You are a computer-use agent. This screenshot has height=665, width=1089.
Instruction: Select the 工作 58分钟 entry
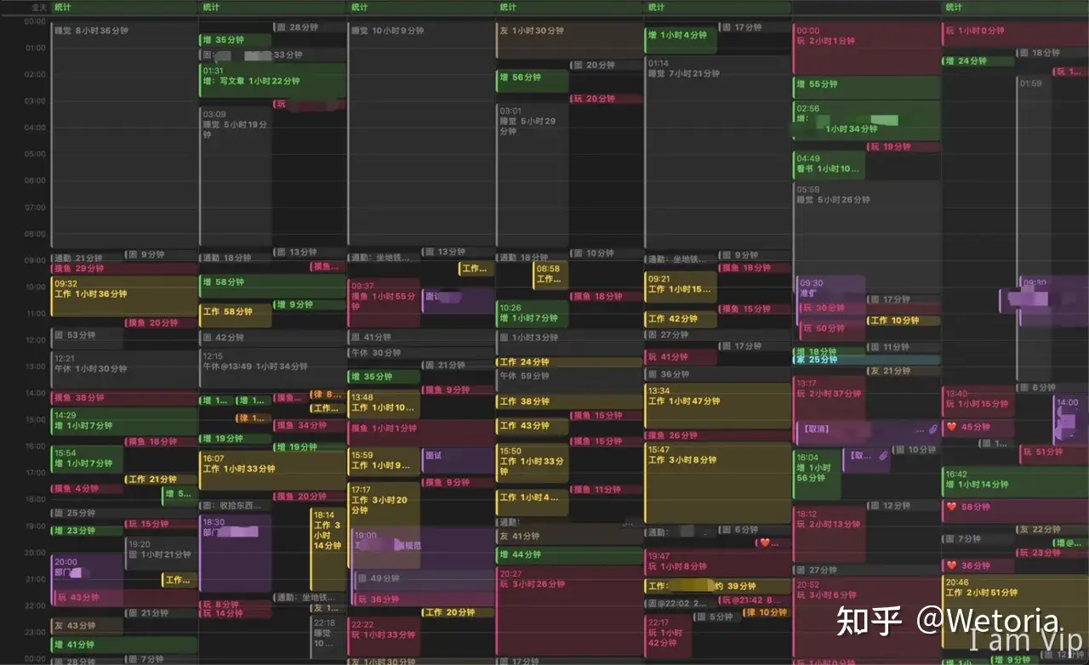tap(236, 315)
